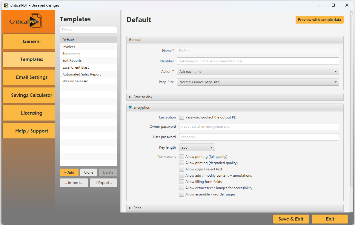The width and height of the screenshot is (355, 225).
Task: Select the Automated Sales Report template
Action: point(88,74)
